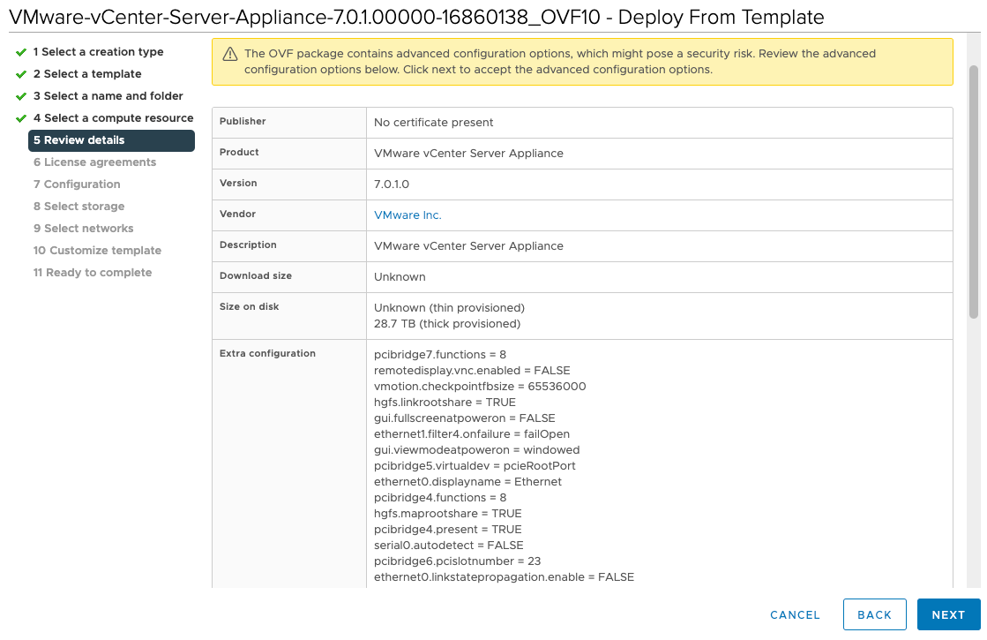This screenshot has width=987, height=640.
Task: Open step 4 Select a compute resource
Action: 113,118
